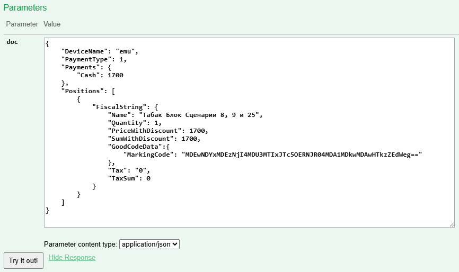This screenshot has height=272, width=459.
Task: Place cursor on PriceWithDiscount line
Action: point(158,131)
